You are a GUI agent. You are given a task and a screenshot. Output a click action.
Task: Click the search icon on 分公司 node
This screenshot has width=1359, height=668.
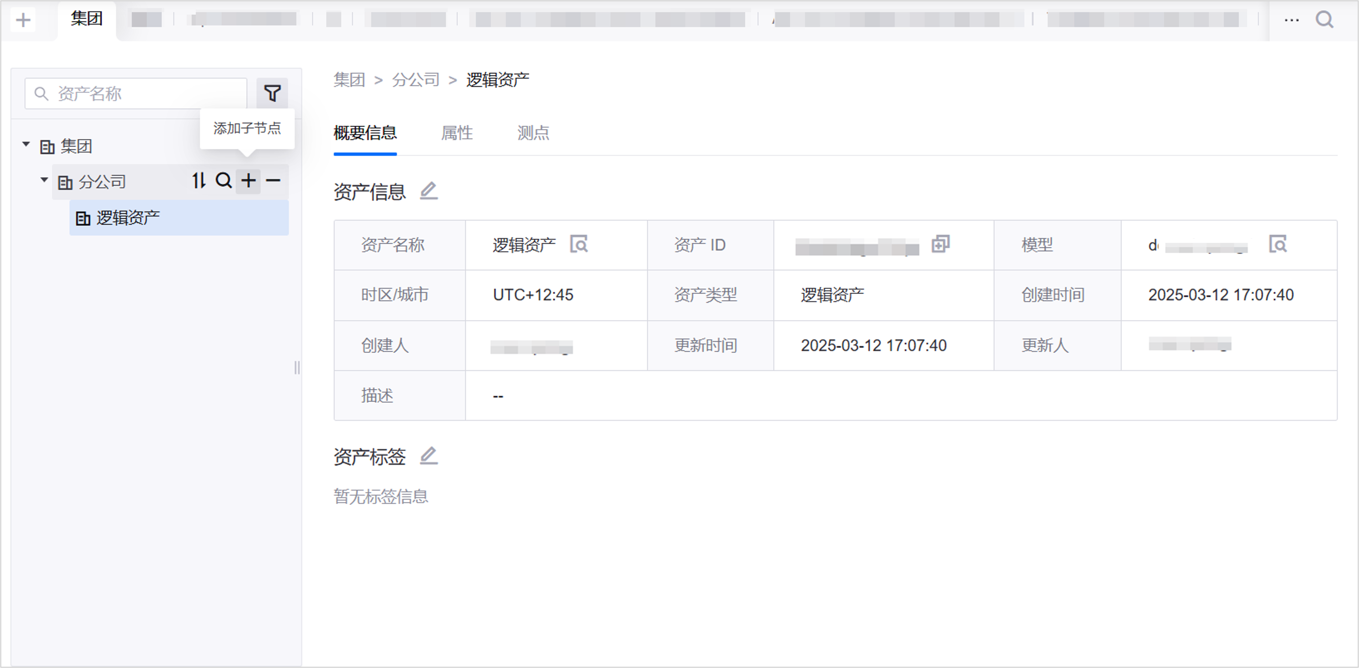[224, 181]
